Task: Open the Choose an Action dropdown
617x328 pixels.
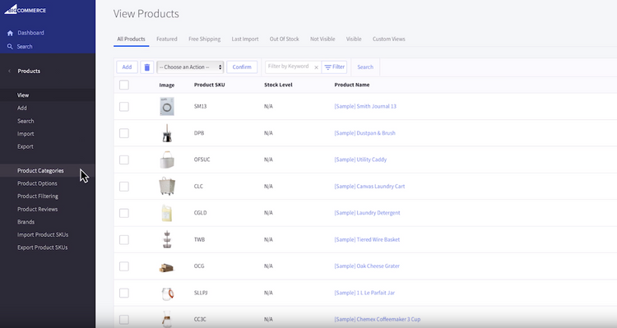Action: (190, 67)
